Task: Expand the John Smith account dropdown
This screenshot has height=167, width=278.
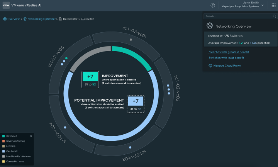Action: coord(263,5)
